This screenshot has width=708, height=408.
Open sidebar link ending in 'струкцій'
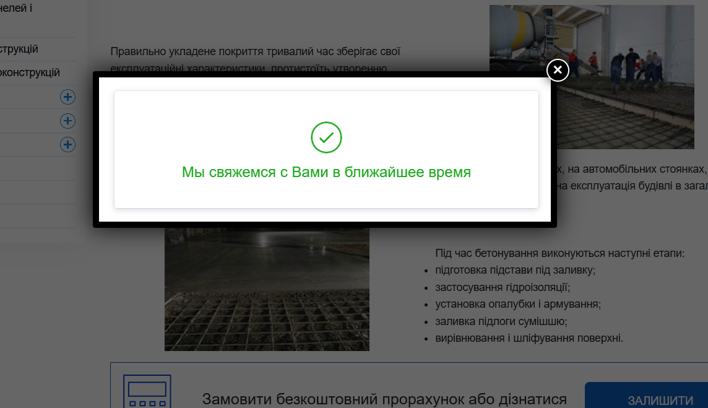19,49
